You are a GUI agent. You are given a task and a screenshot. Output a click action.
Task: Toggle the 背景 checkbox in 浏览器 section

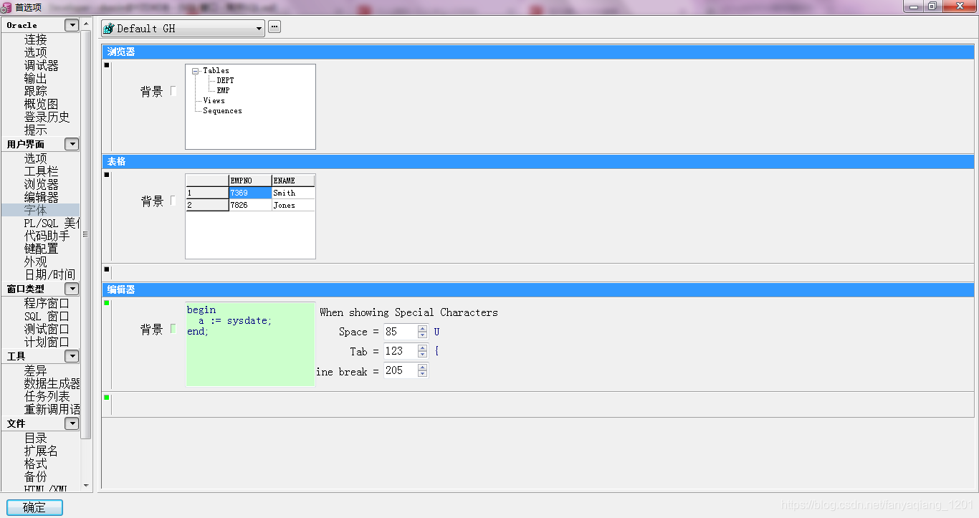[x=173, y=91]
